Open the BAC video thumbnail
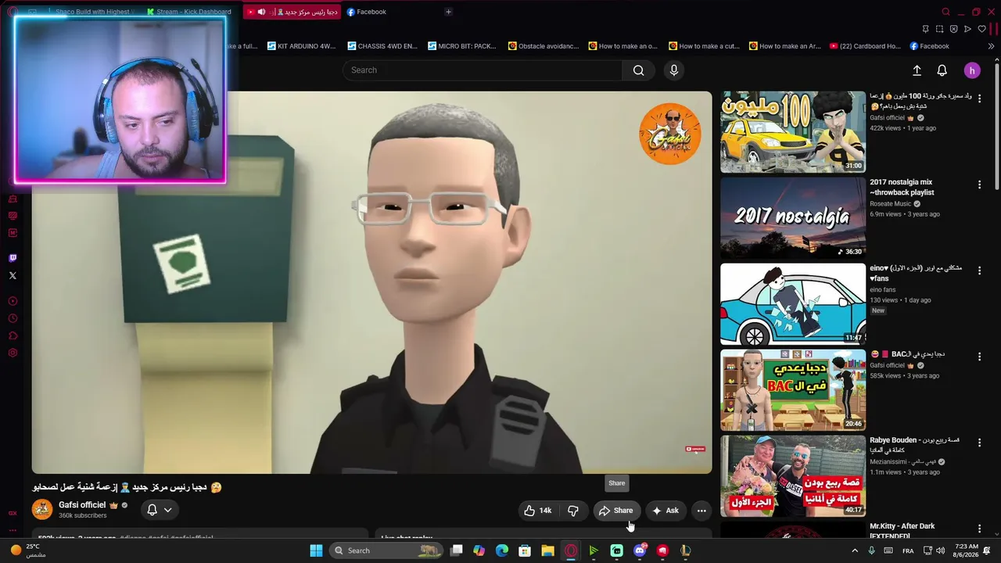 793,389
